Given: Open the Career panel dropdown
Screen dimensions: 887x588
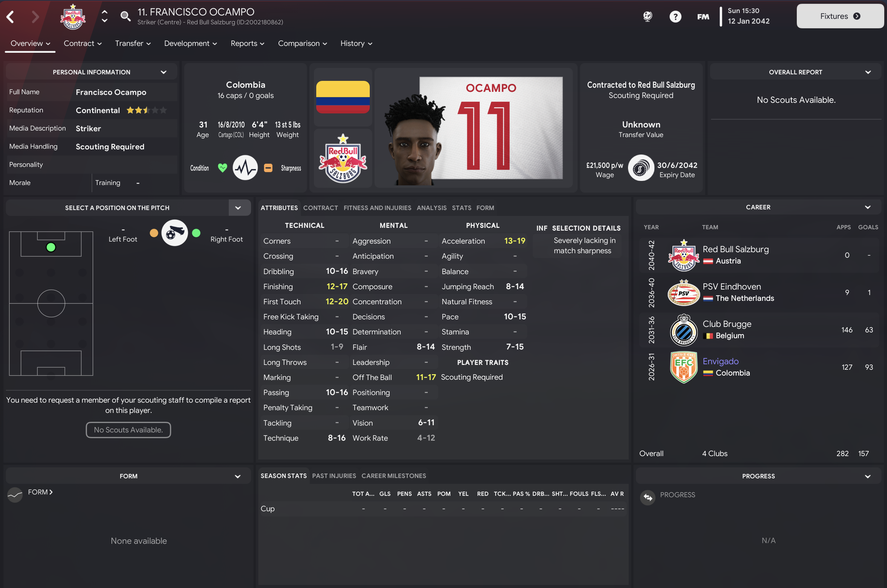Looking at the screenshot, I should pos(868,207).
